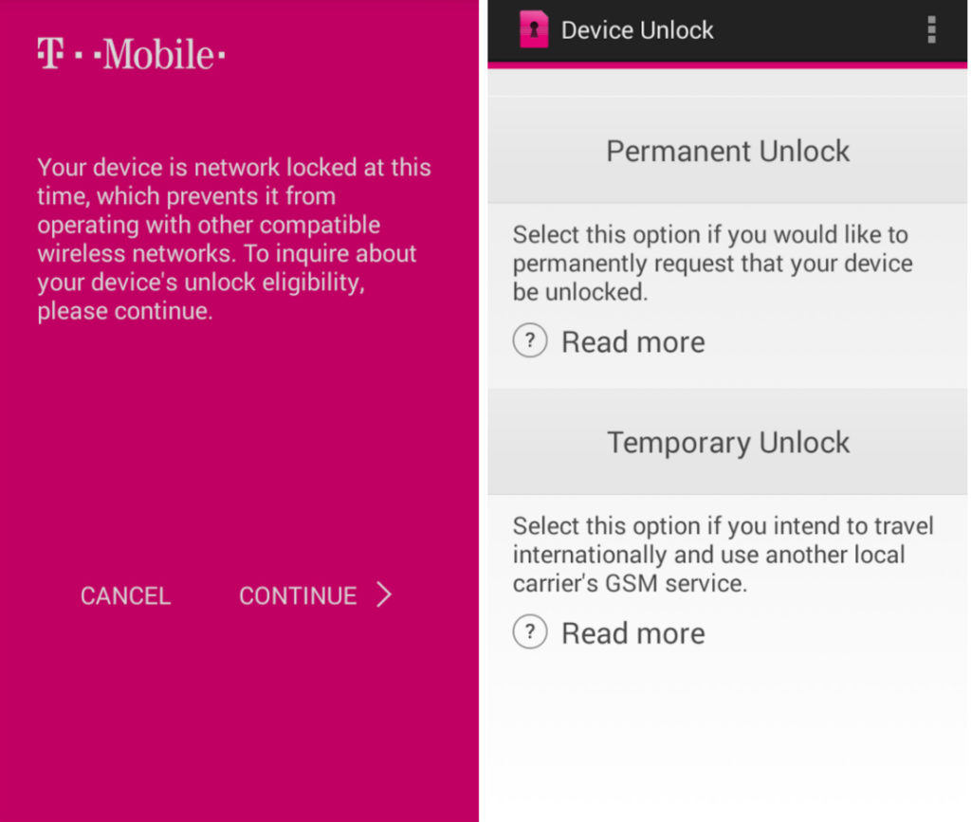Click the Device Unlock title text
The image size is (971, 822).
637,29
